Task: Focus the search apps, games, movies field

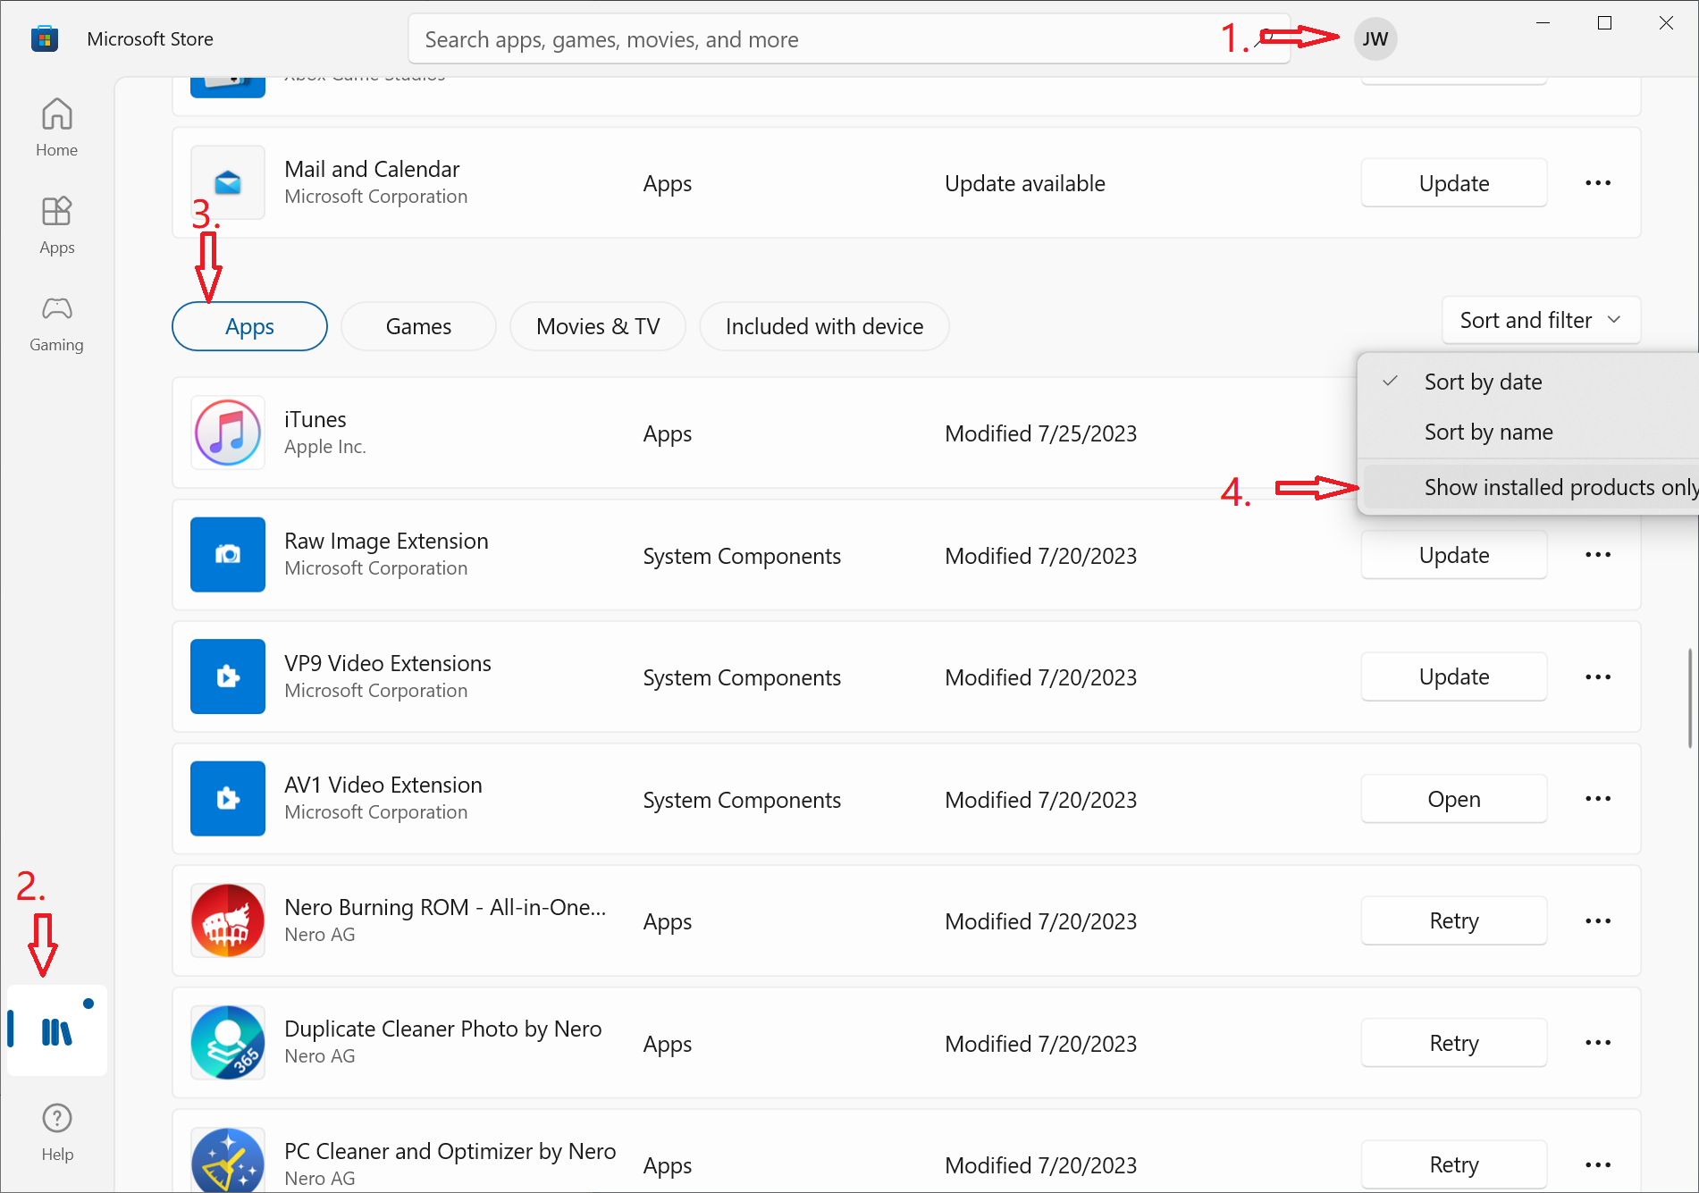Action: point(849,39)
